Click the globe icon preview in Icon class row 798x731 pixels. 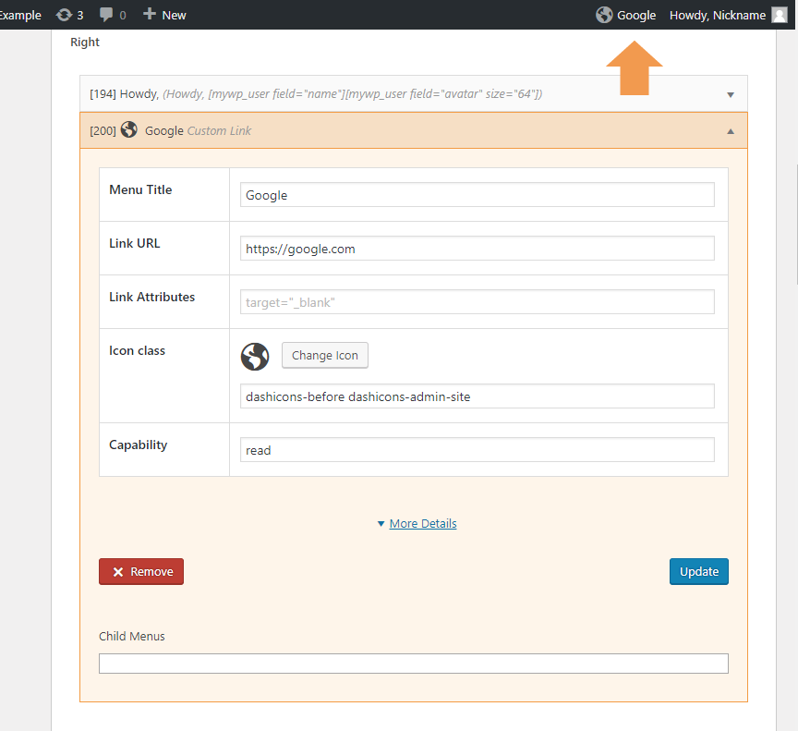255,357
